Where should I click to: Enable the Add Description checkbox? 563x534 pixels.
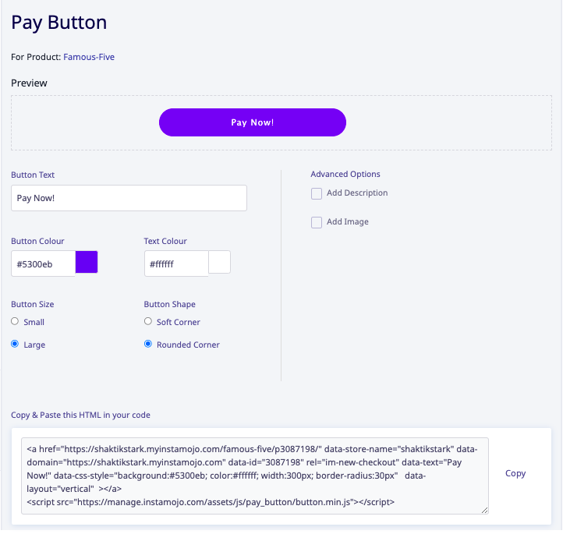click(x=317, y=194)
